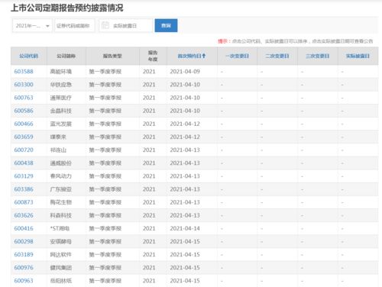Sort by 实际披露日 column header

click(x=358, y=56)
